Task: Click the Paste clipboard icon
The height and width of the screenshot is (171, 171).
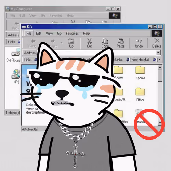Action: click(121, 41)
